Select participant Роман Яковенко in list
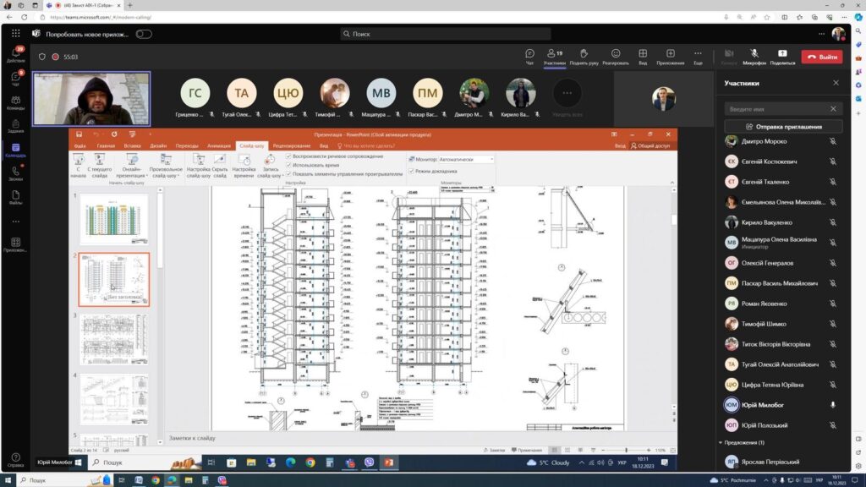The height and width of the screenshot is (487, 866). (x=782, y=304)
